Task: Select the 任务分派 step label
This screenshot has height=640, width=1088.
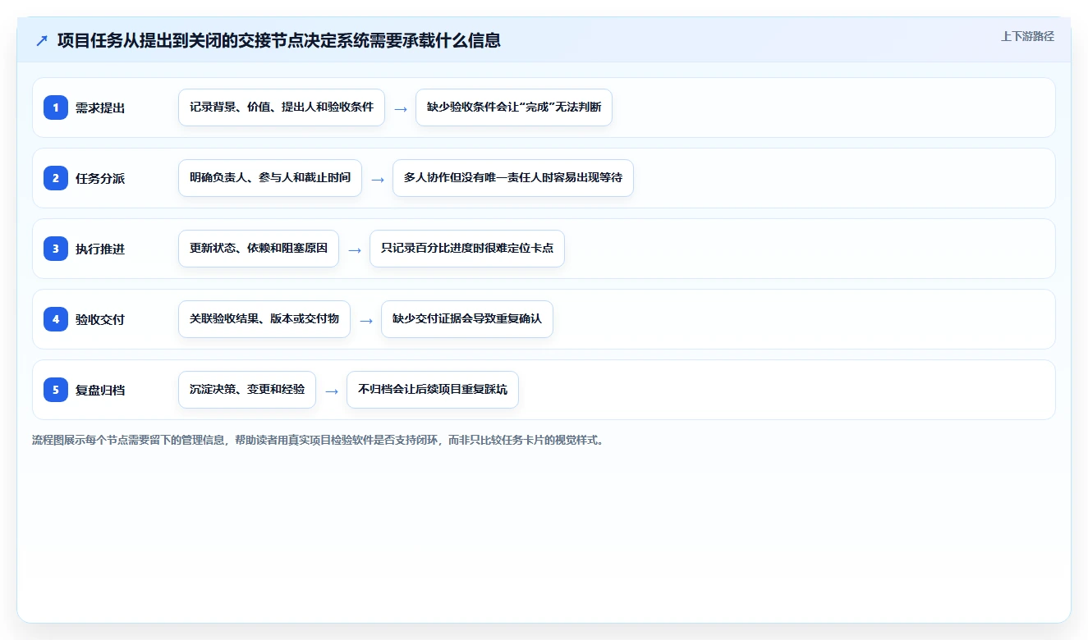Action: [x=100, y=178]
